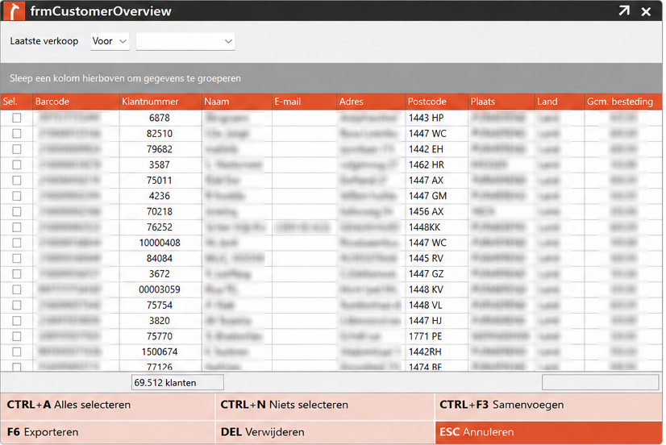Select klantnummer cell 75770
The height and width of the screenshot is (445, 666).
(160, 336)
